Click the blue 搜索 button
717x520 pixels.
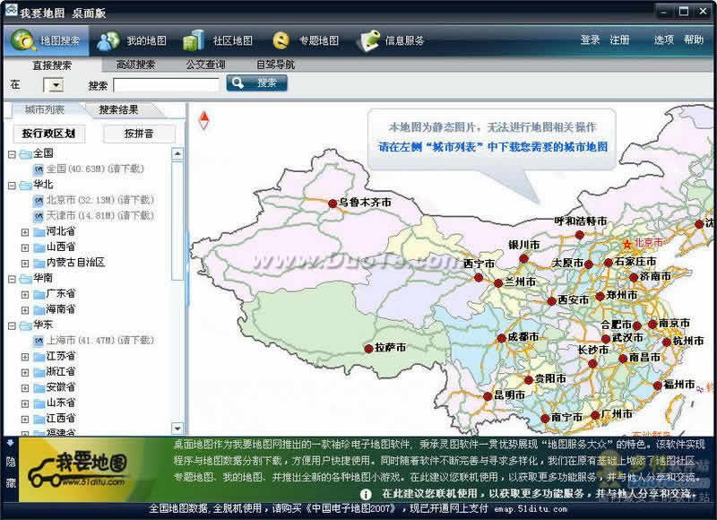click(256, 83)
